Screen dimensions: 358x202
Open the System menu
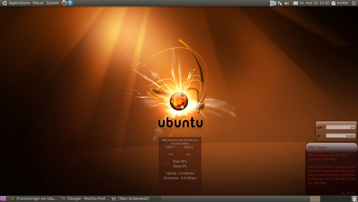click(x=53, y=3)
